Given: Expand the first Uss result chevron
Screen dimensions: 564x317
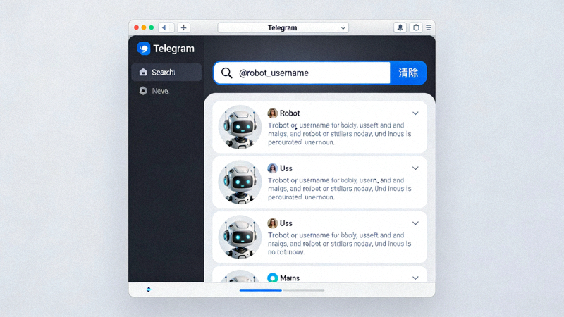Looking at the screenshot, I should 415,168.
